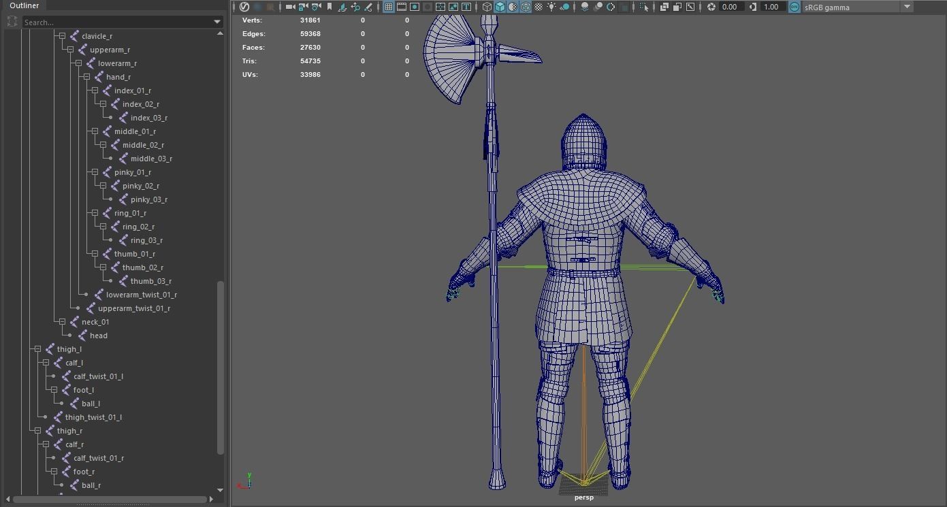Toggle Color Management ON button

[794, 7]
